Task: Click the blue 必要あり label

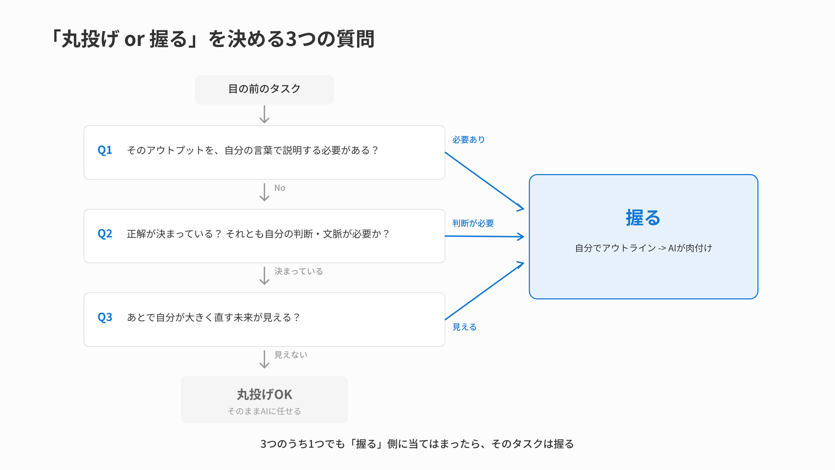Action: coord(469,140)
